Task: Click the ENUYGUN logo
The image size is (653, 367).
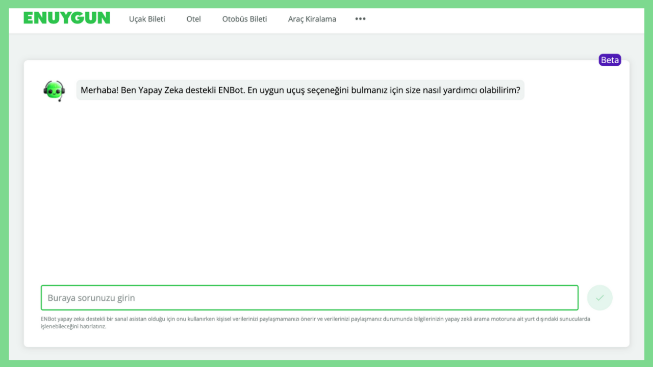Action: click(67, 18)
